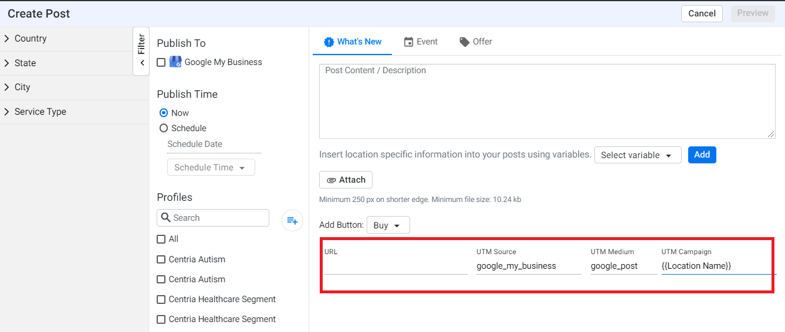Click the Offer tag icon
Viewport: 785px width, 332px height.
pos(465,42)
